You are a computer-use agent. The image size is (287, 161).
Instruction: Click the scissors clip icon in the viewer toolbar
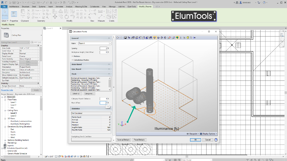pyautogui.click(x=194, y=37)
